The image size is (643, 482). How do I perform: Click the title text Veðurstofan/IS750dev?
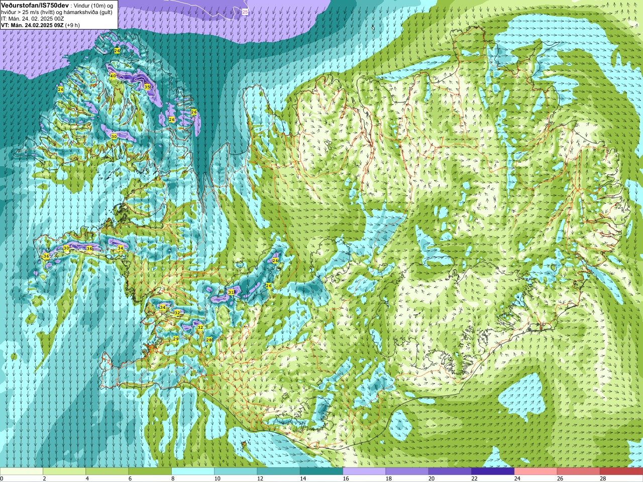[35, 5]
